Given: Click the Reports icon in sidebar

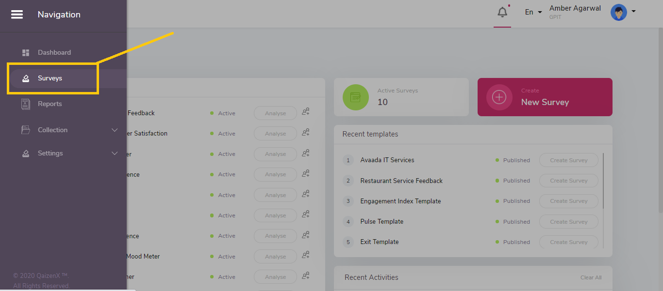Looking at the screenshot, I should (26, 104).
